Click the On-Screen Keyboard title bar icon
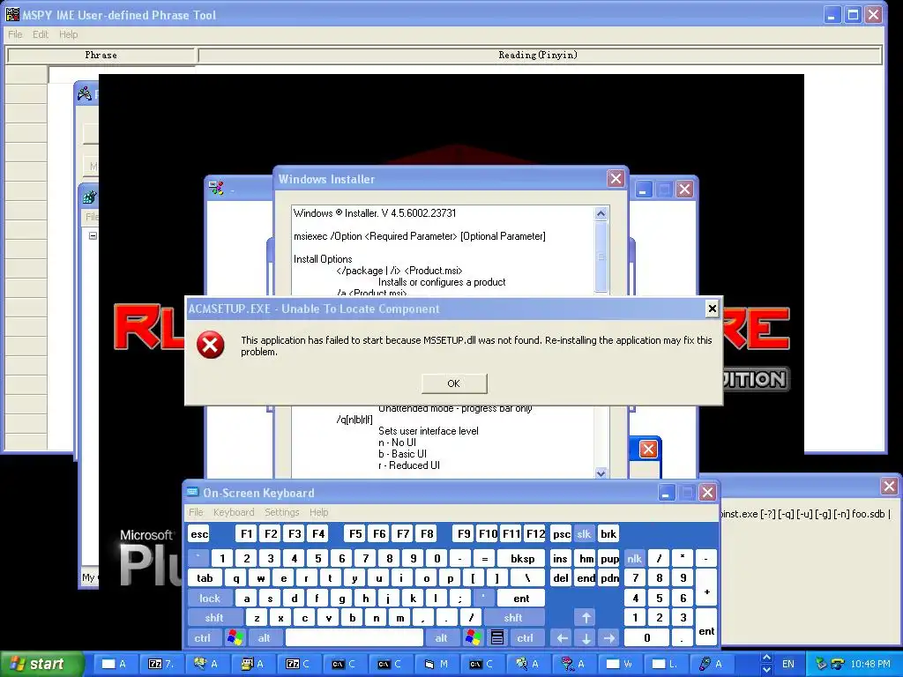This screenshot has height=677, width=903. pyautogui.click(x=192, y=492)
